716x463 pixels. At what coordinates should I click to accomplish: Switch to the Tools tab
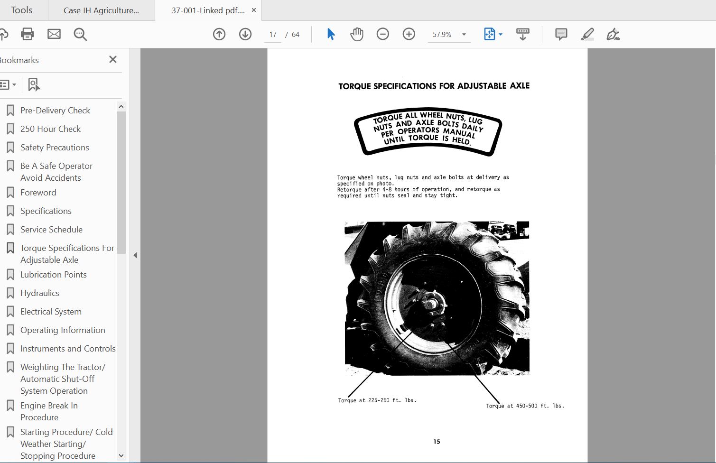[x=22, y=9]
